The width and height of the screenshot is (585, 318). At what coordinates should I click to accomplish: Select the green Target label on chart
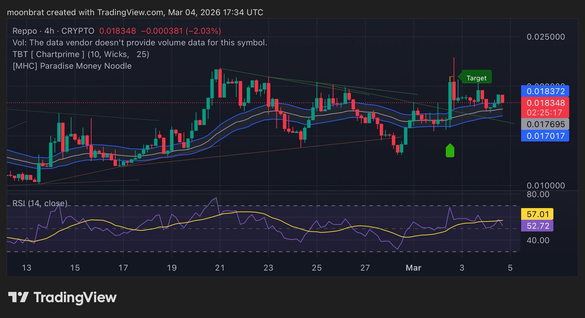(x=476, y=78)
